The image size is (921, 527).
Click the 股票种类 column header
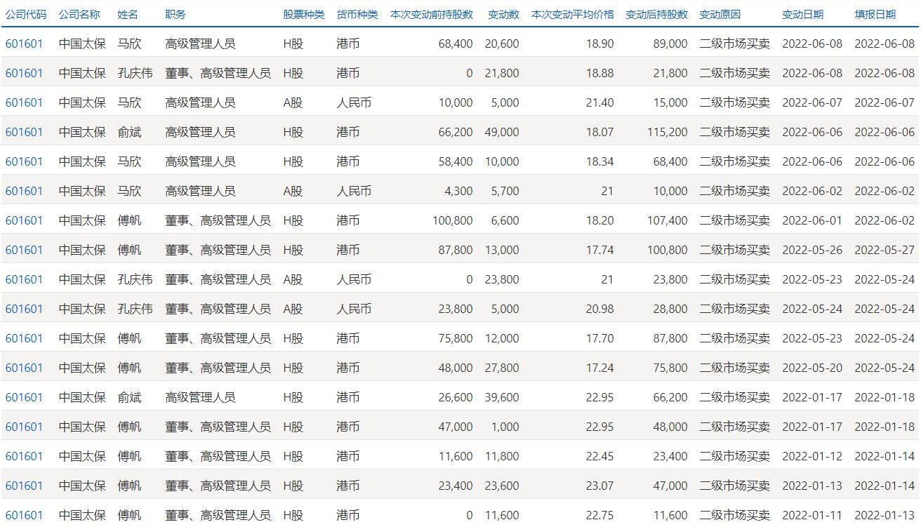(304, 14)
